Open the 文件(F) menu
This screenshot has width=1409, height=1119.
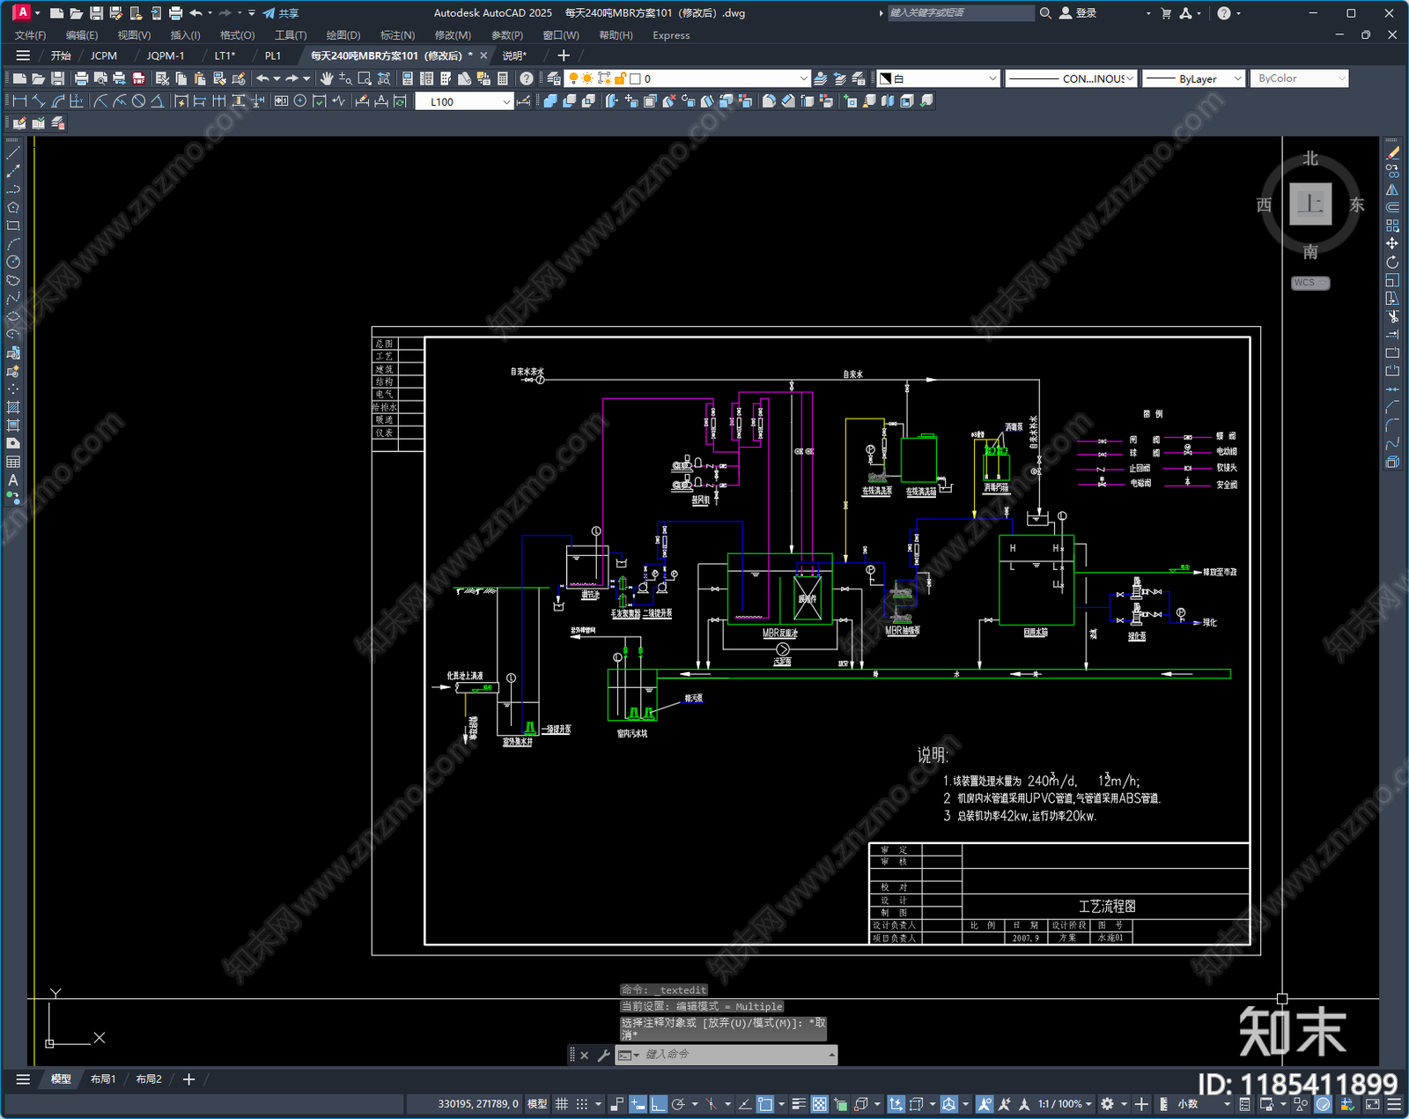click(x=31, y=35)
